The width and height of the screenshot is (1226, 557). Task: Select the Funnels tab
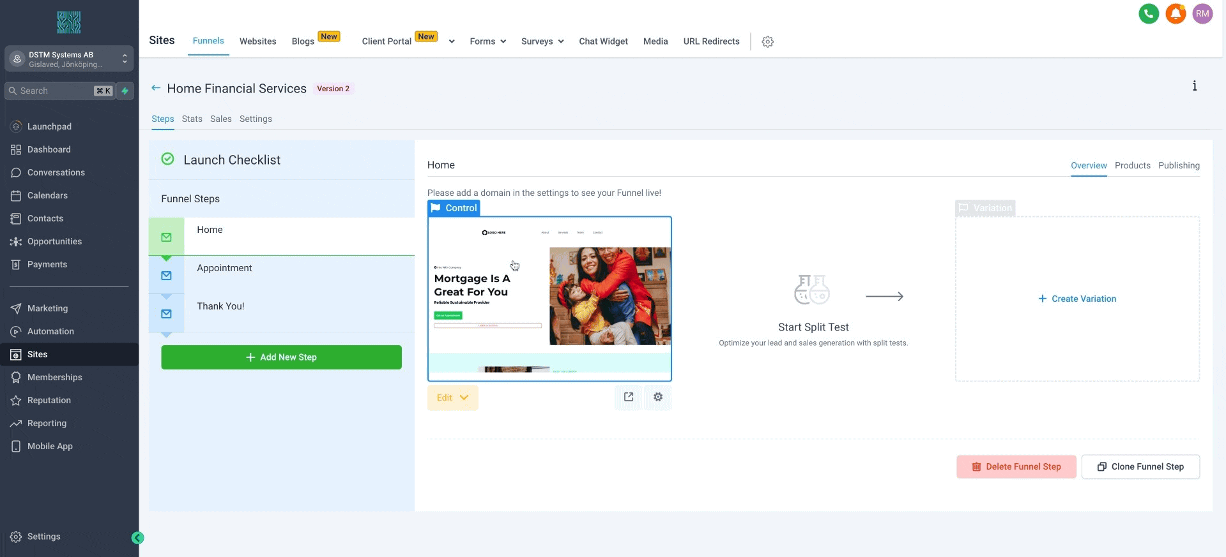tap(208, 41)
